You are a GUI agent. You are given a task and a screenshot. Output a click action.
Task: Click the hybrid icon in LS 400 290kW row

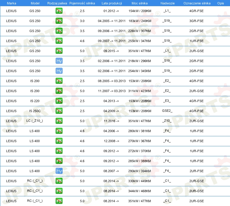pyautogui.click(x=59, y=171)
